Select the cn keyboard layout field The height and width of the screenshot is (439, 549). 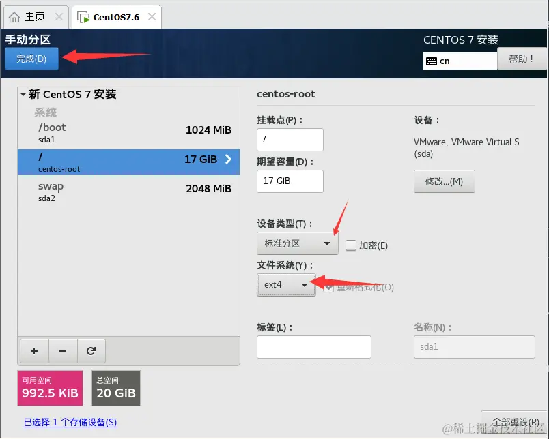coord(460,61)
